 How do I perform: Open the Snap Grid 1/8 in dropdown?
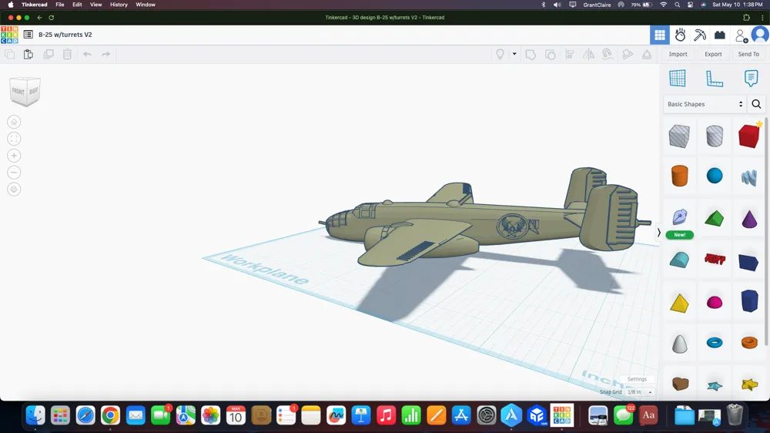pyautogui.click(x=639, y=392)
